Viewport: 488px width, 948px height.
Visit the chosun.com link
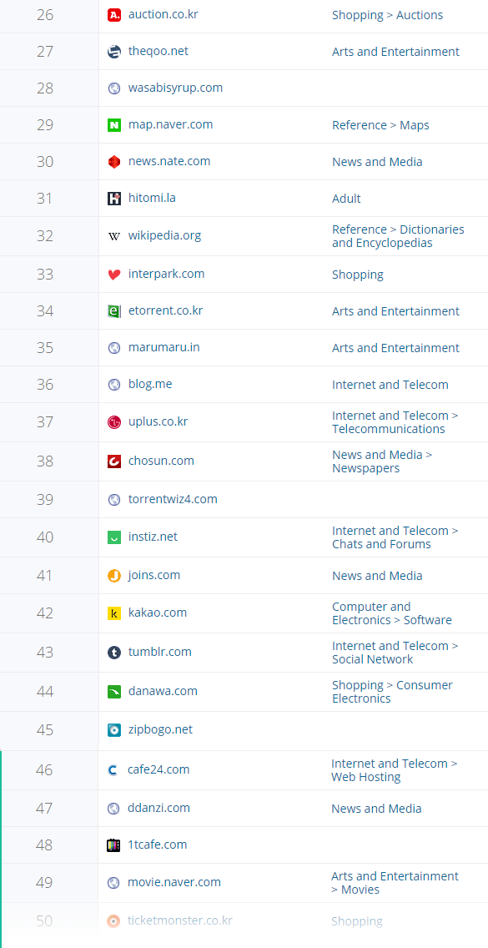pos(162,461)
